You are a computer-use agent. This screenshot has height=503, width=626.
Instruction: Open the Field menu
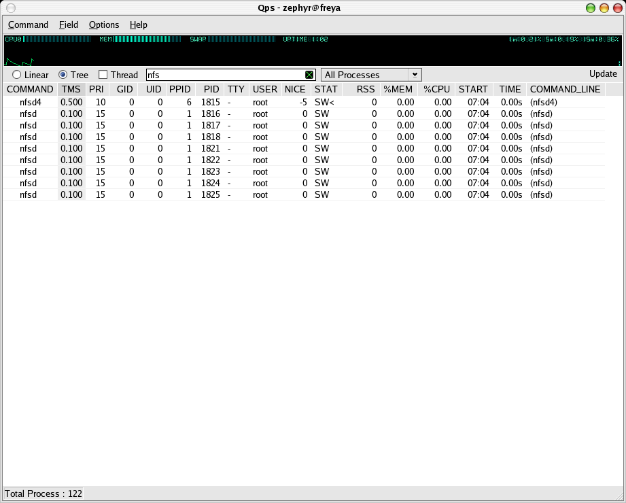tap(69, 24)
